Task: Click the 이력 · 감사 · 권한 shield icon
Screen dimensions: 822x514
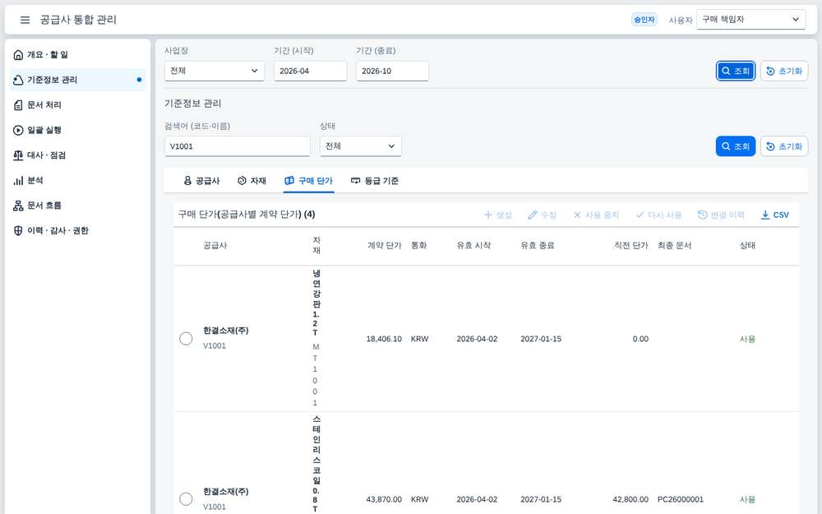Action: (x=18, y=231)
